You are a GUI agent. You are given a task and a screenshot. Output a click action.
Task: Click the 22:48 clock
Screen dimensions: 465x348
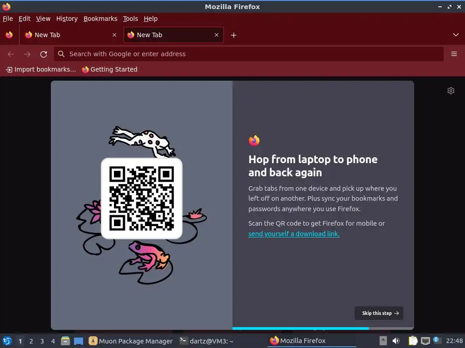click(454, 341)
